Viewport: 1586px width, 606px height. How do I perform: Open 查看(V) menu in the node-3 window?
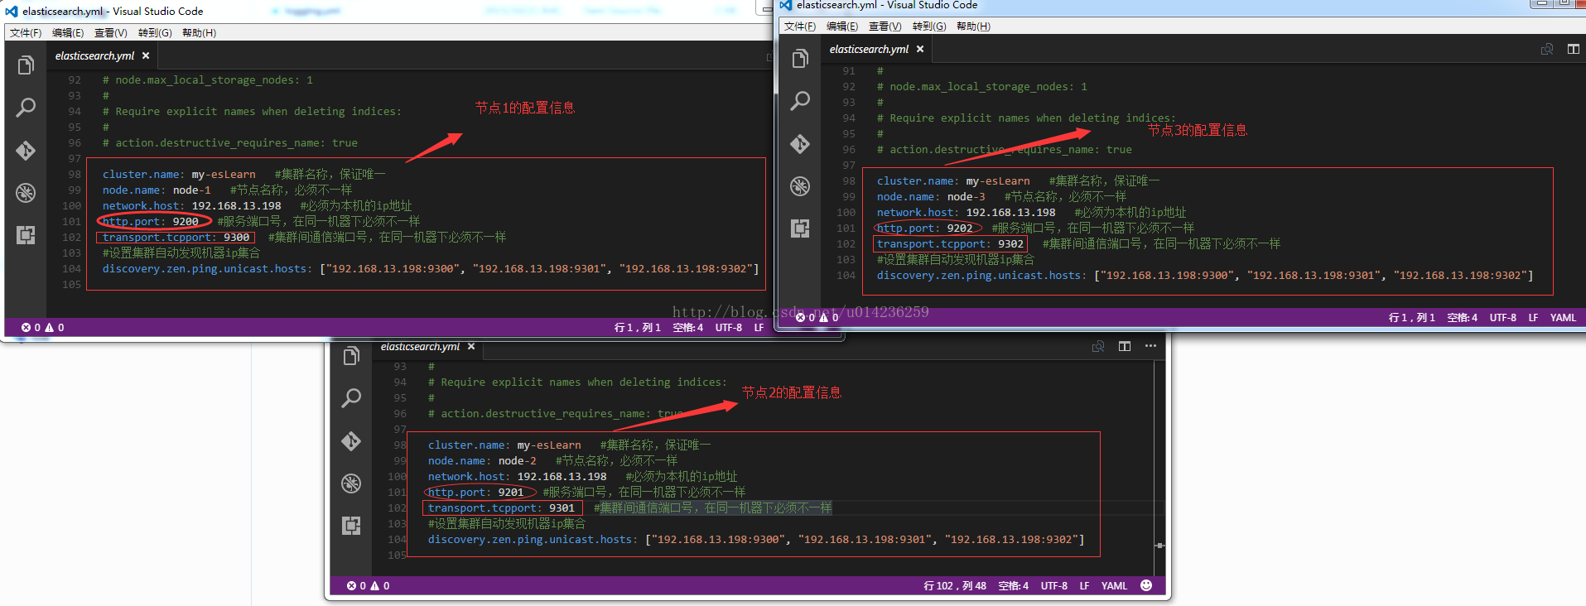coord(885,26)
